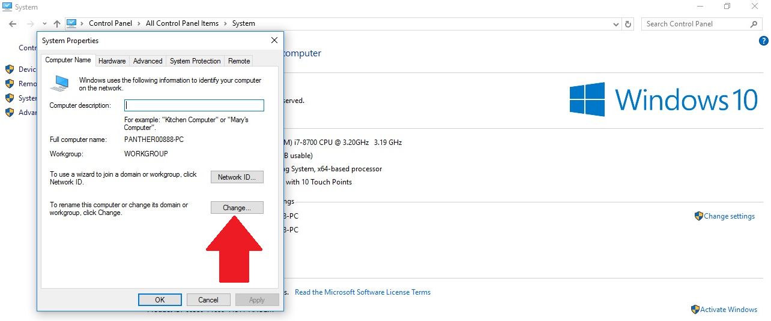Switch to the Hardware tab
The height and width of the screenshot is (321, 771).
[x=112, y=61]
